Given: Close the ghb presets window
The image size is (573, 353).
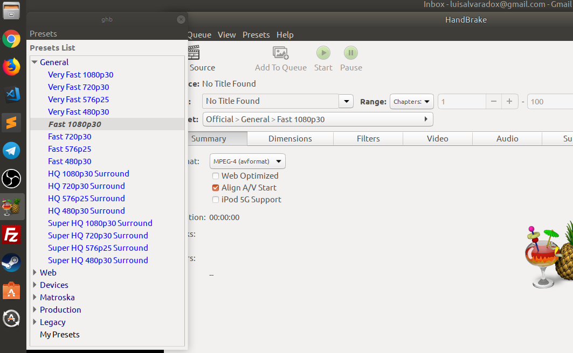Looking at the screenshot, I should click(x=181, y=19).
